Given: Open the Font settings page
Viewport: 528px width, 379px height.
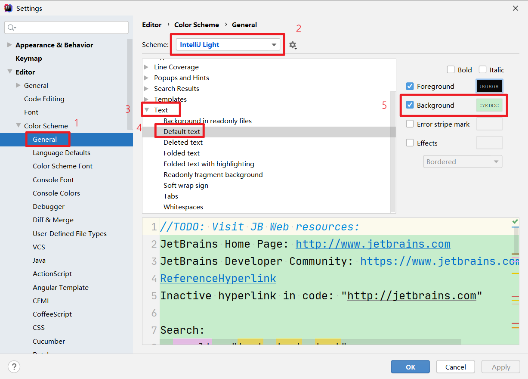Looking at the screenshot, I should point(31,112).
